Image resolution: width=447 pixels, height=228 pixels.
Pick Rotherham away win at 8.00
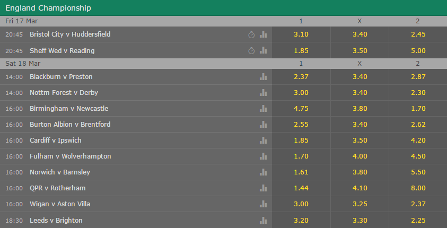point(418,188)
